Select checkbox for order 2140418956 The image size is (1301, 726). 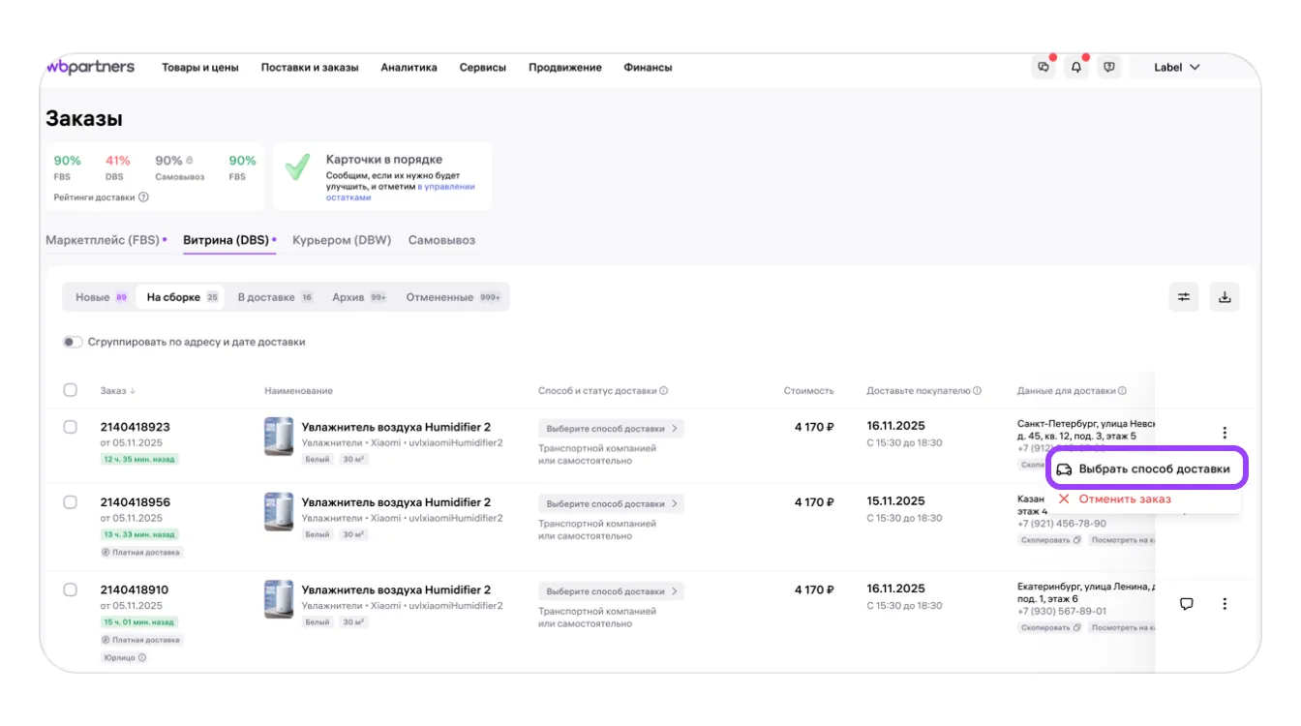pyautogui.click(x=70, y=502)
